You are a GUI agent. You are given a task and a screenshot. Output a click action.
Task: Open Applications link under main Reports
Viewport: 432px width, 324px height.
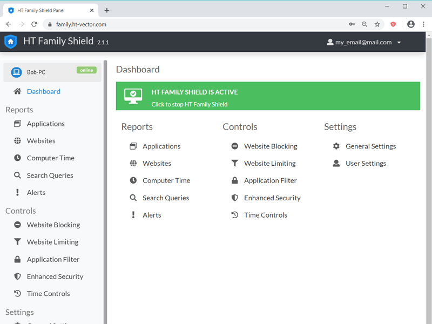[x=161, y=146]
